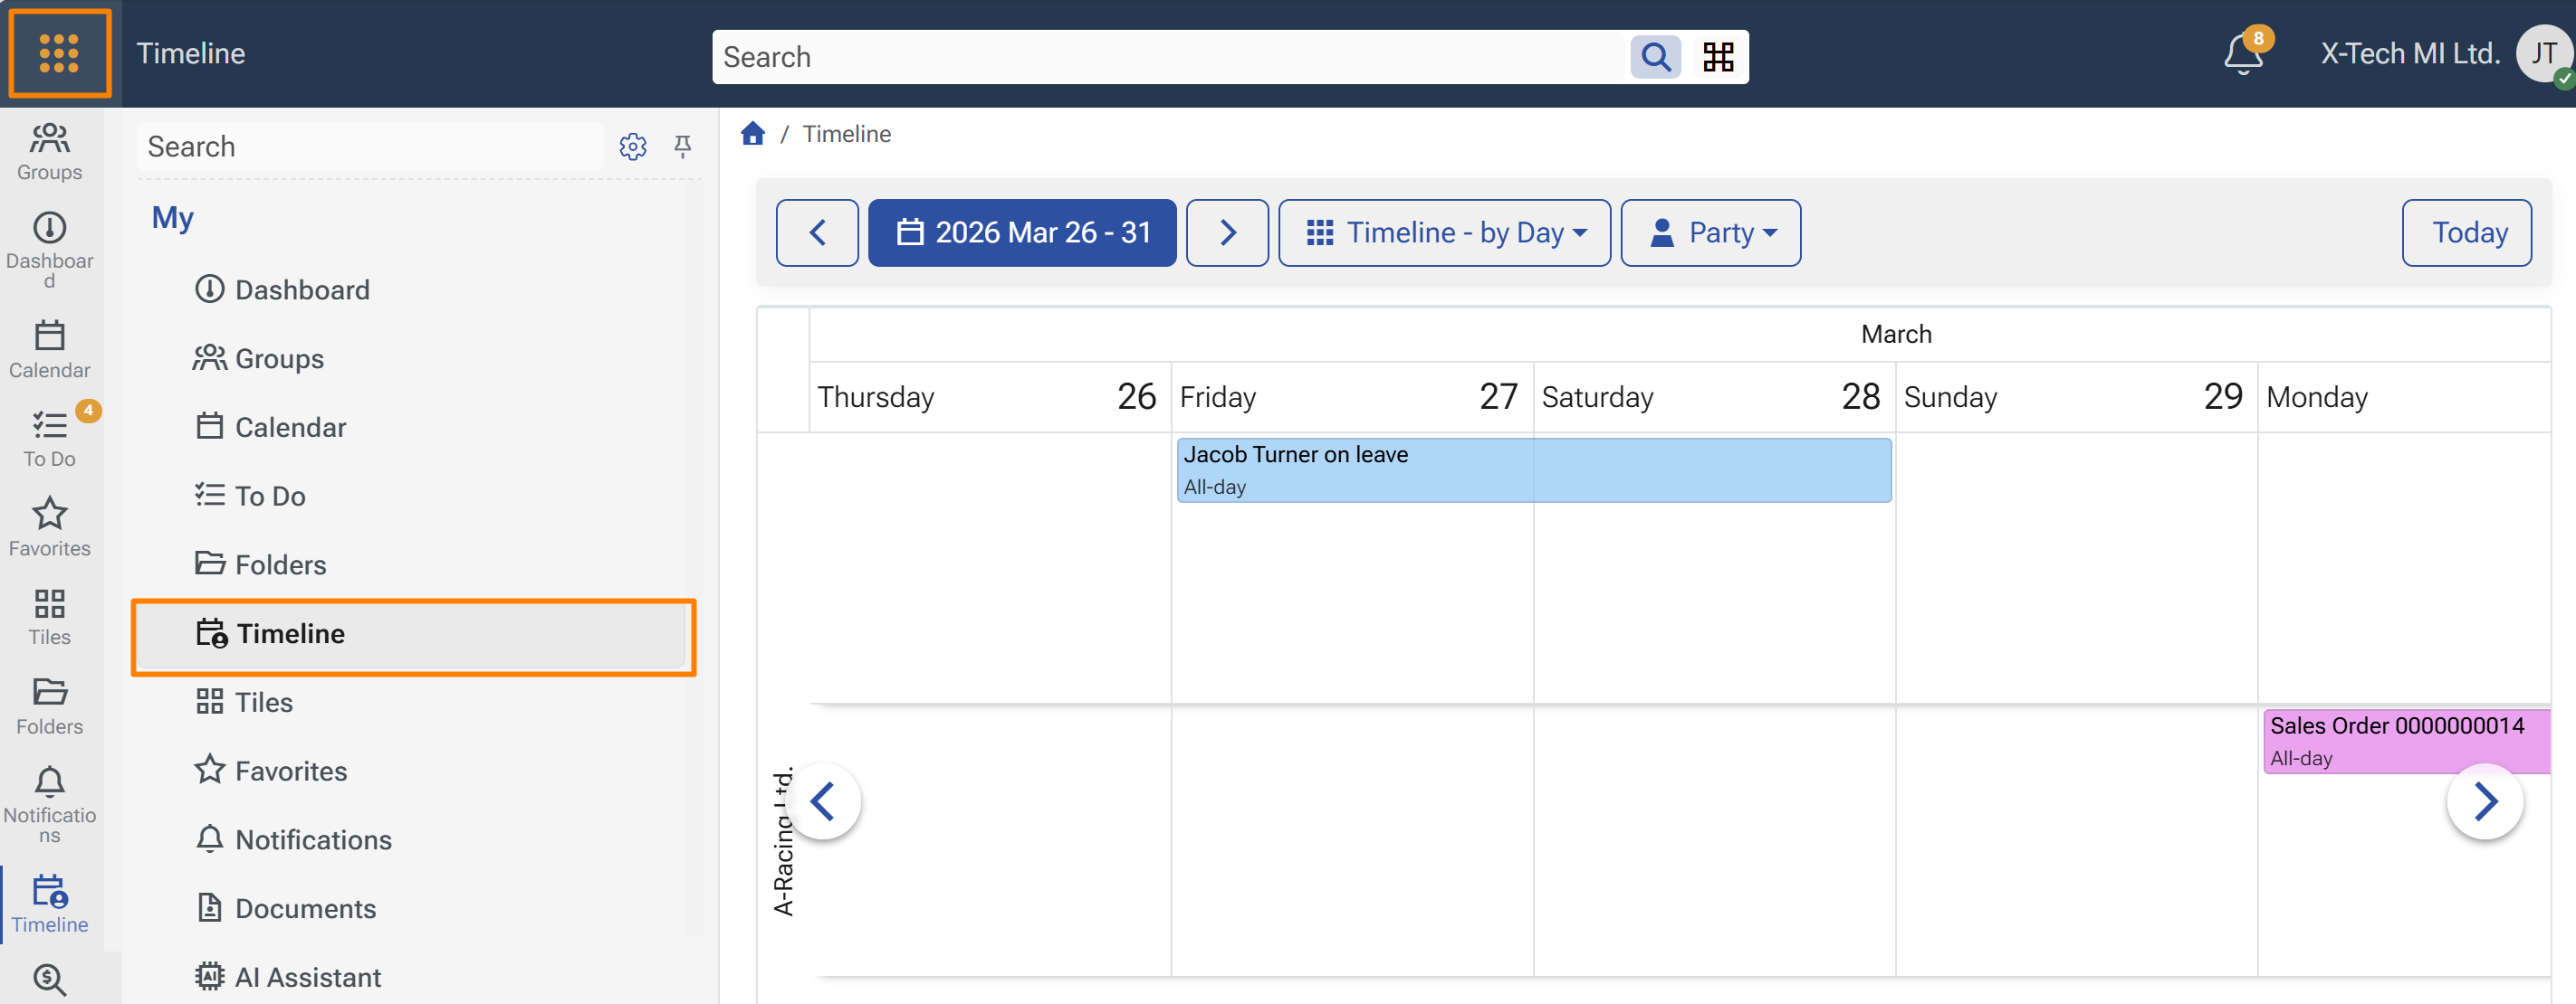The width and height of the screenshot is (2576, 1004).
Task: Open the 2026 Mar 26 - 31 date picker
Action: (x=1021, y=232)
